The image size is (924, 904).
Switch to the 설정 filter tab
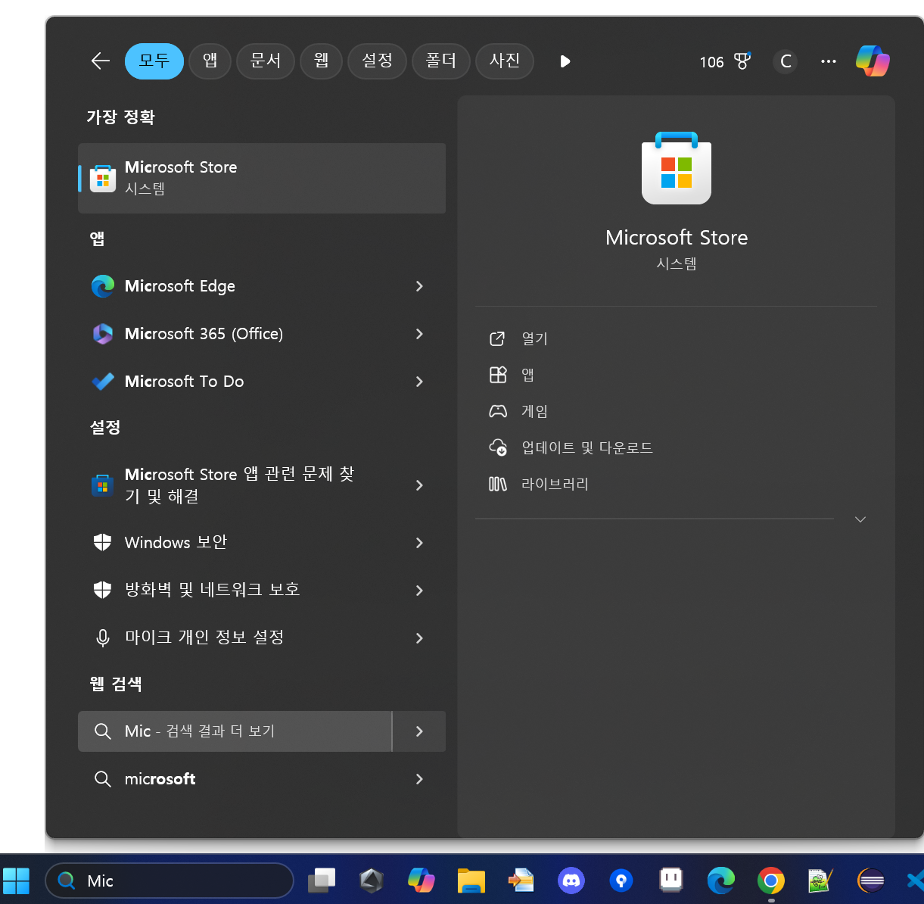(x=378, y=61)
